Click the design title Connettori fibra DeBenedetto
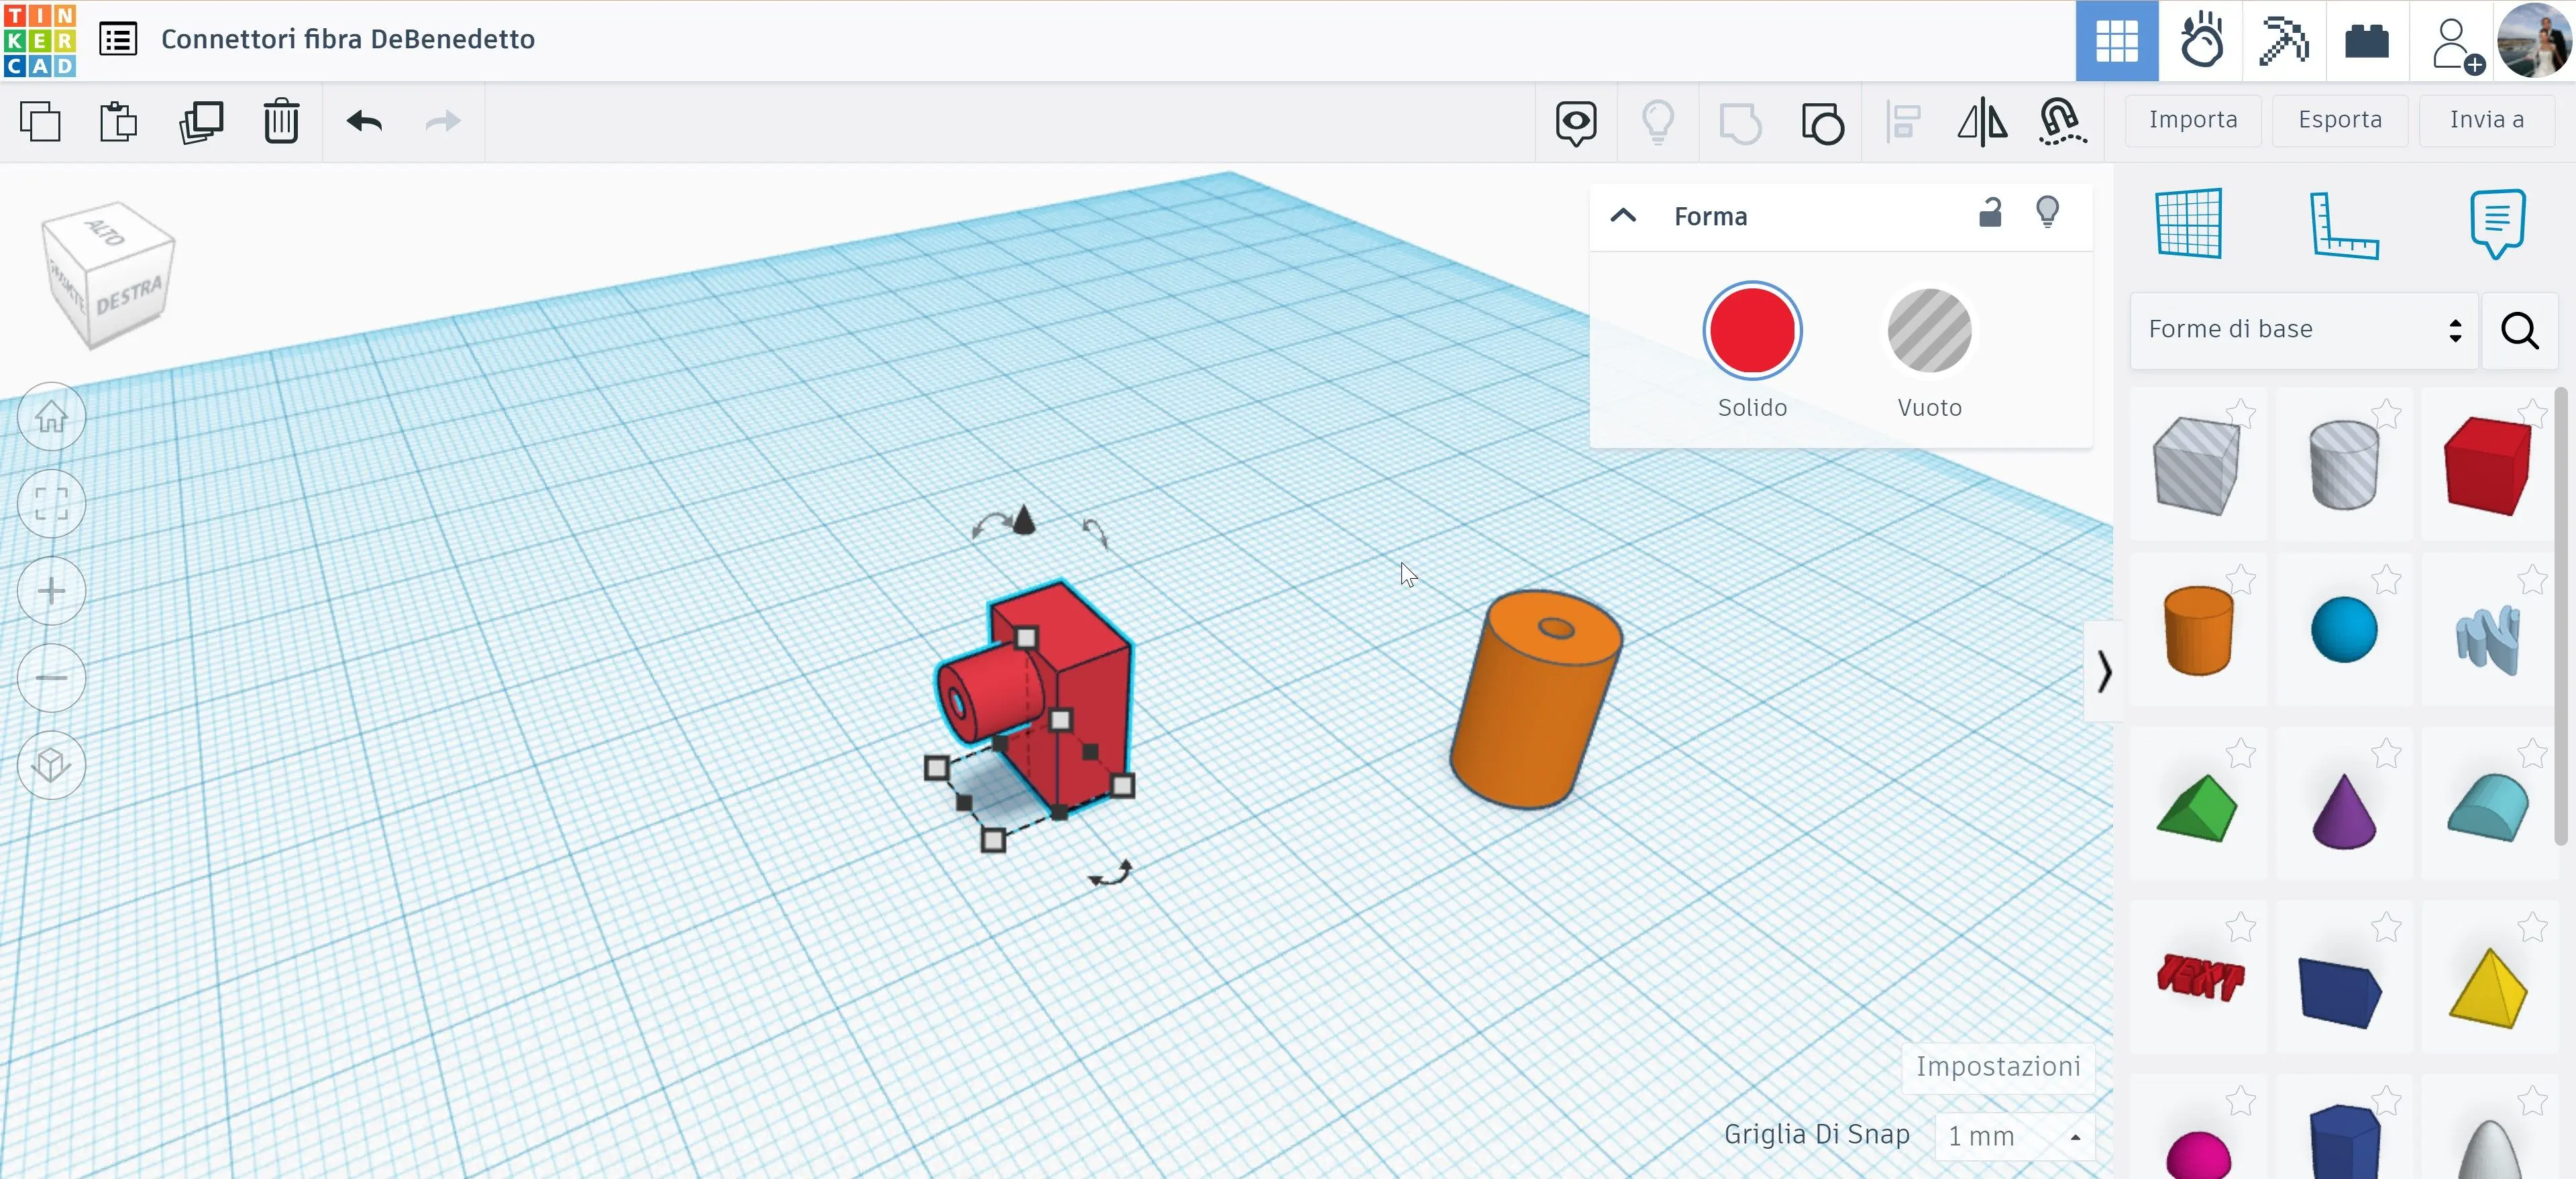This screenshot has height=1179, width=2576. (348, 40)
